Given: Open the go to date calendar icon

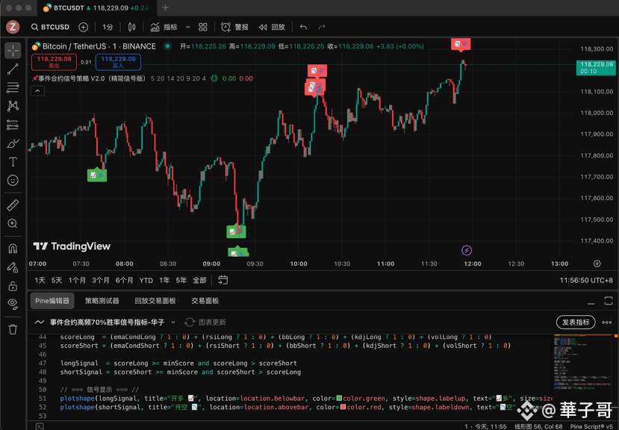Looking at the screenshot, I should [223, 280].
